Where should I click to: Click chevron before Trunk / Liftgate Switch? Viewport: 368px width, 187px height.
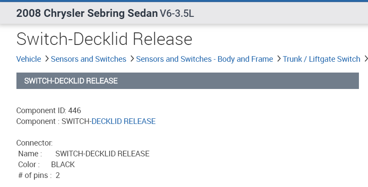pyautogui.click(x=278, y=59)
